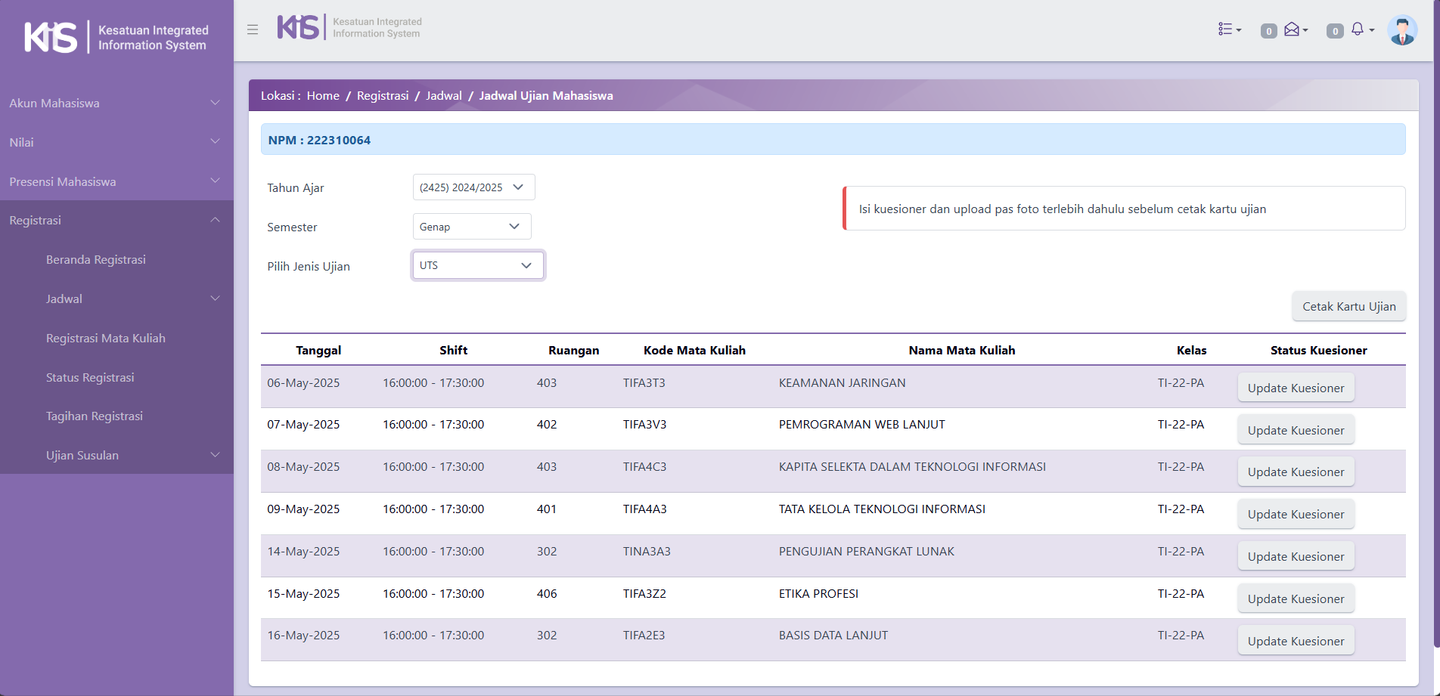Open the Semester dropdown
The image size is (1440, 696).
[471, 227]
